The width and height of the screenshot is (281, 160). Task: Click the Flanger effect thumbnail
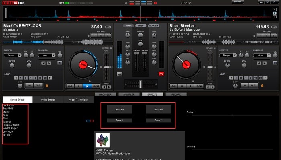tap(102, 140)
